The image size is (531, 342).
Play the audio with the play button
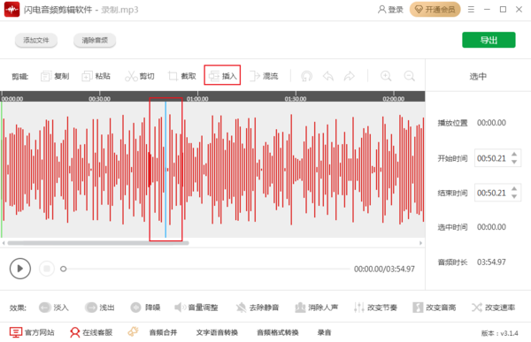pyautogui.click(x=20, y=269)
